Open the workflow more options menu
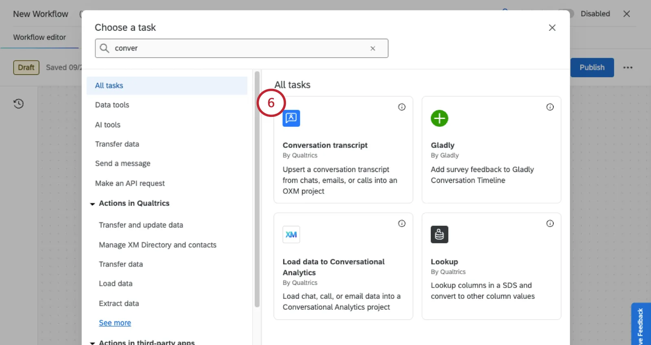The height and width of the screenshot is (345, 651). (628, 68)
